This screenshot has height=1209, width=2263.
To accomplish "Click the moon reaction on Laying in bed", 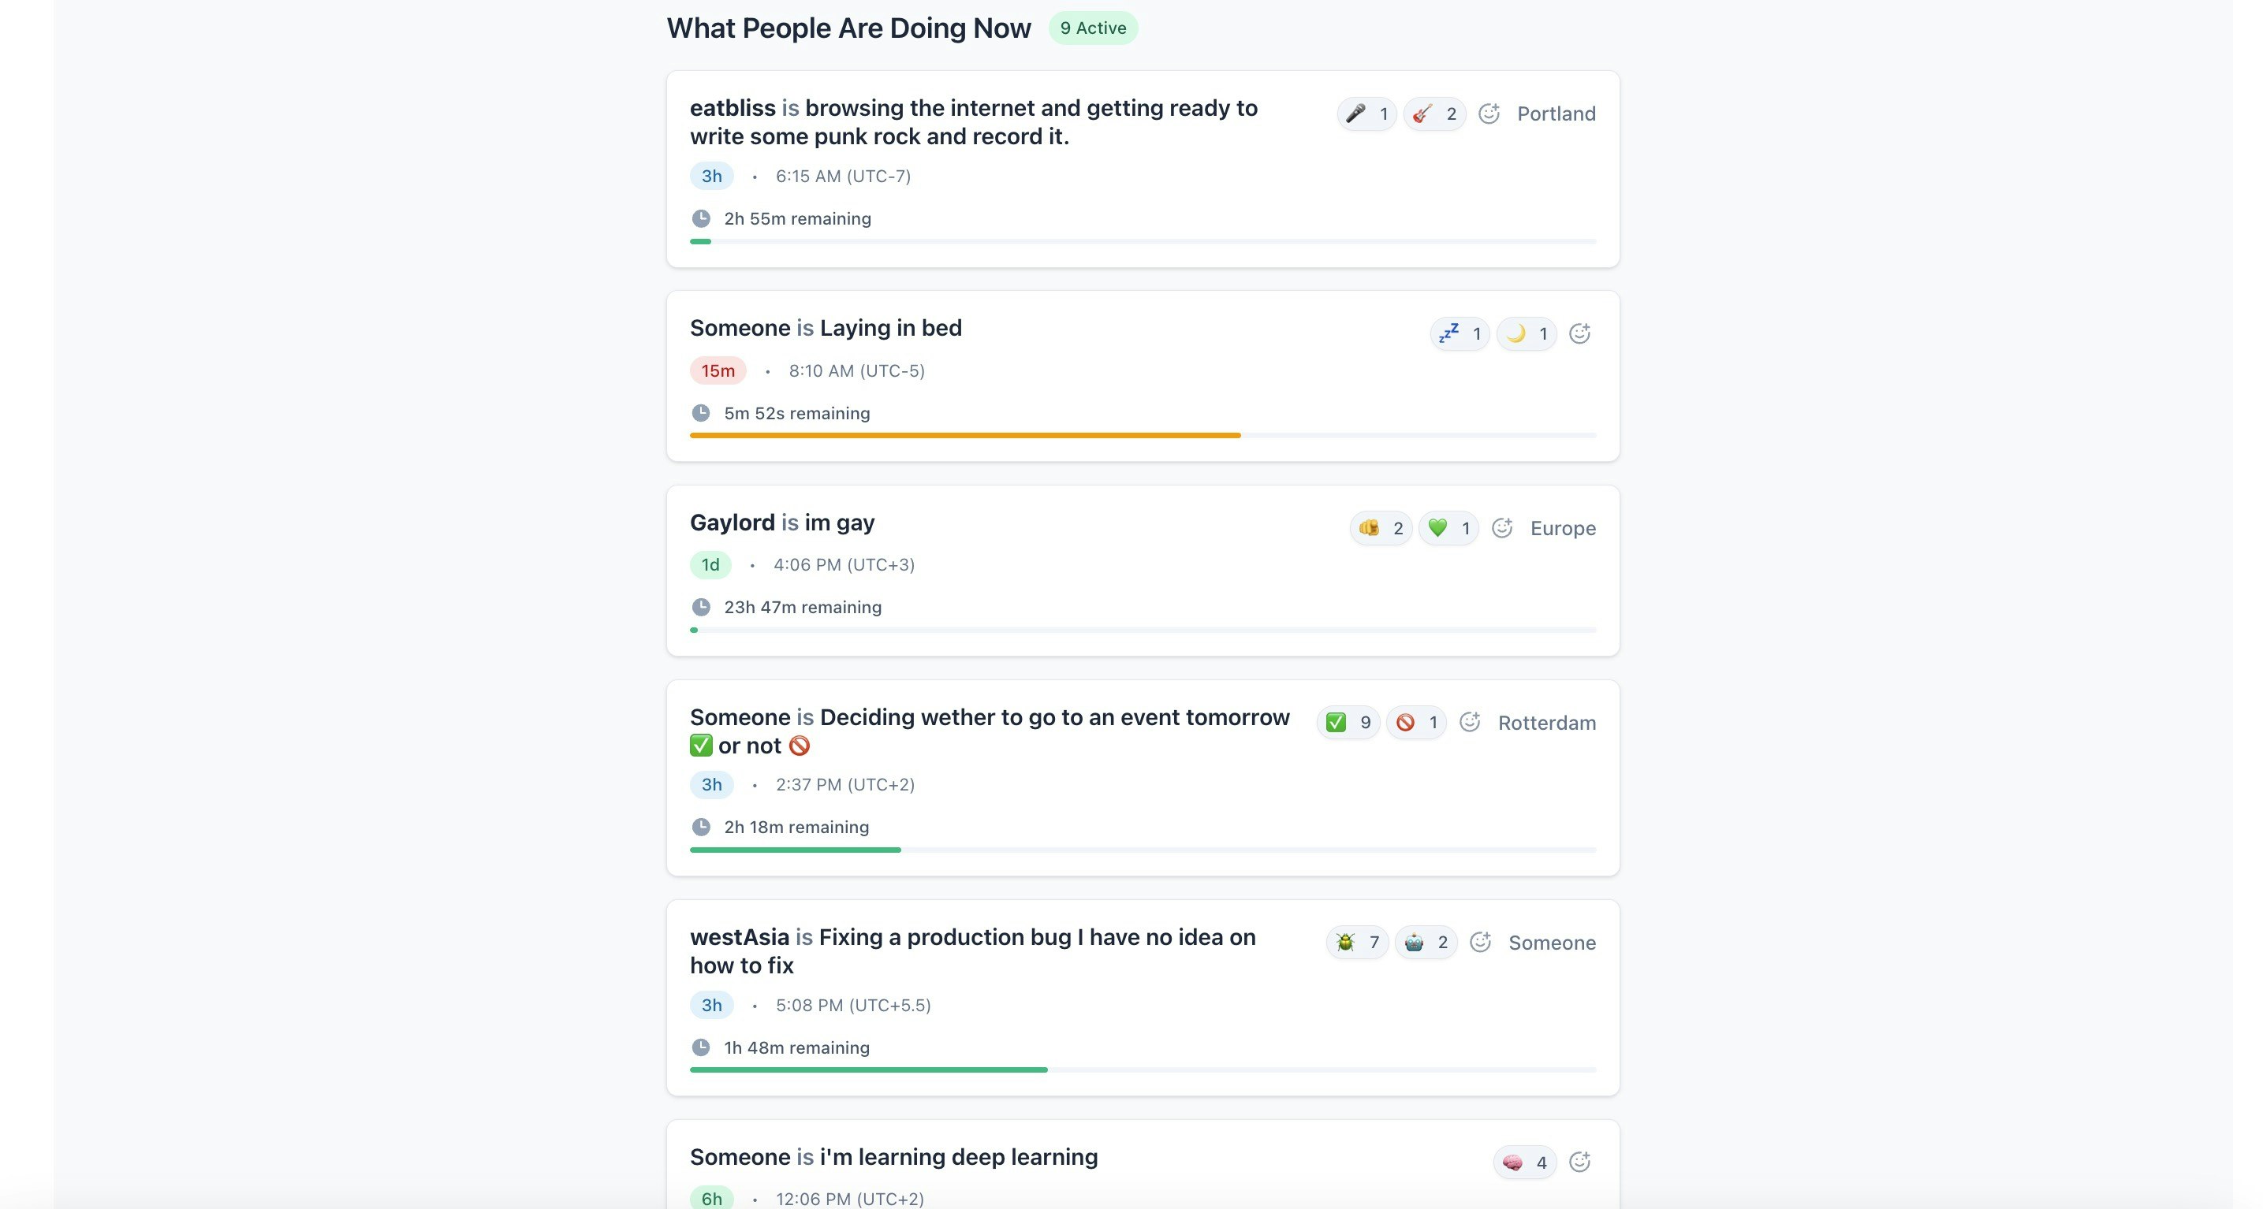I will 1526,333.
